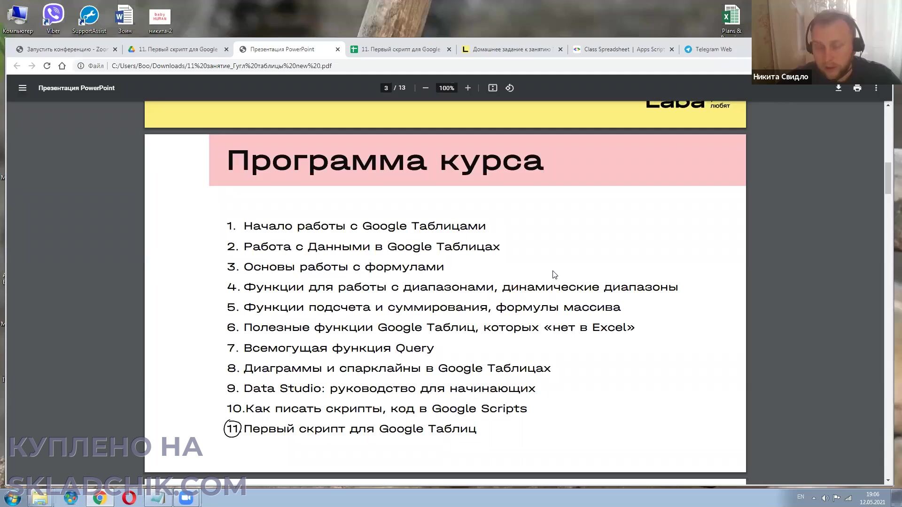Click item 5 Функции подсчета и суммирования

click(x=424, y=307)
